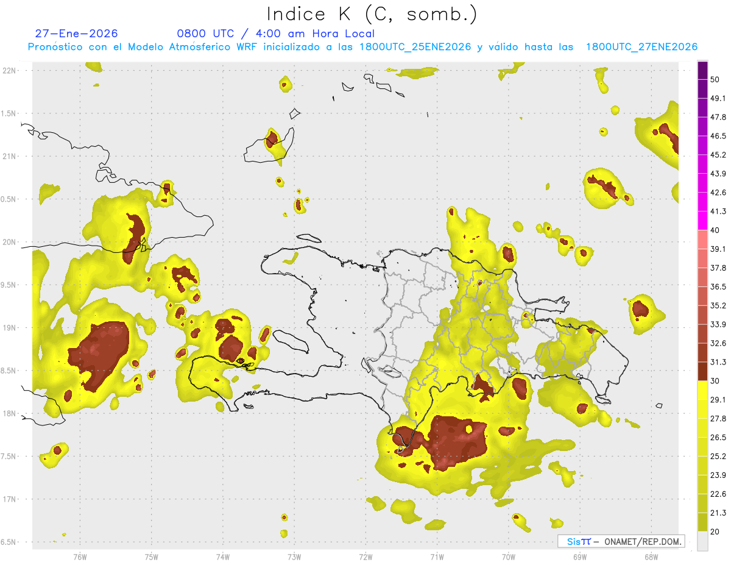Click the longitude label '75W'
Viewport: 731px width, 565px height.
tap(152, 556)
